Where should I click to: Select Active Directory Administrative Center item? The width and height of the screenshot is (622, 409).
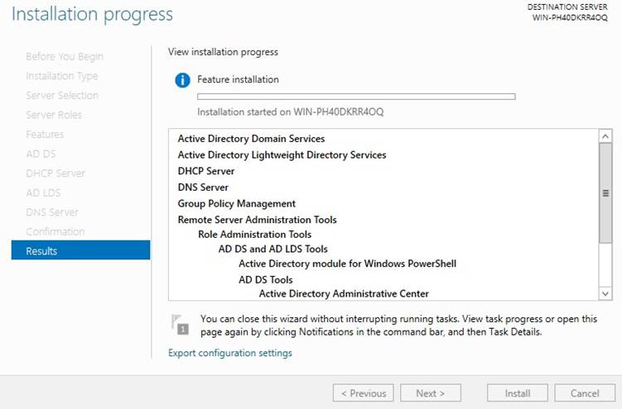click(344, 294)
